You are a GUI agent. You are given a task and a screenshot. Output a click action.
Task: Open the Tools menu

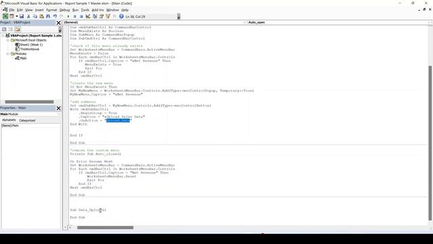[85, 10]
